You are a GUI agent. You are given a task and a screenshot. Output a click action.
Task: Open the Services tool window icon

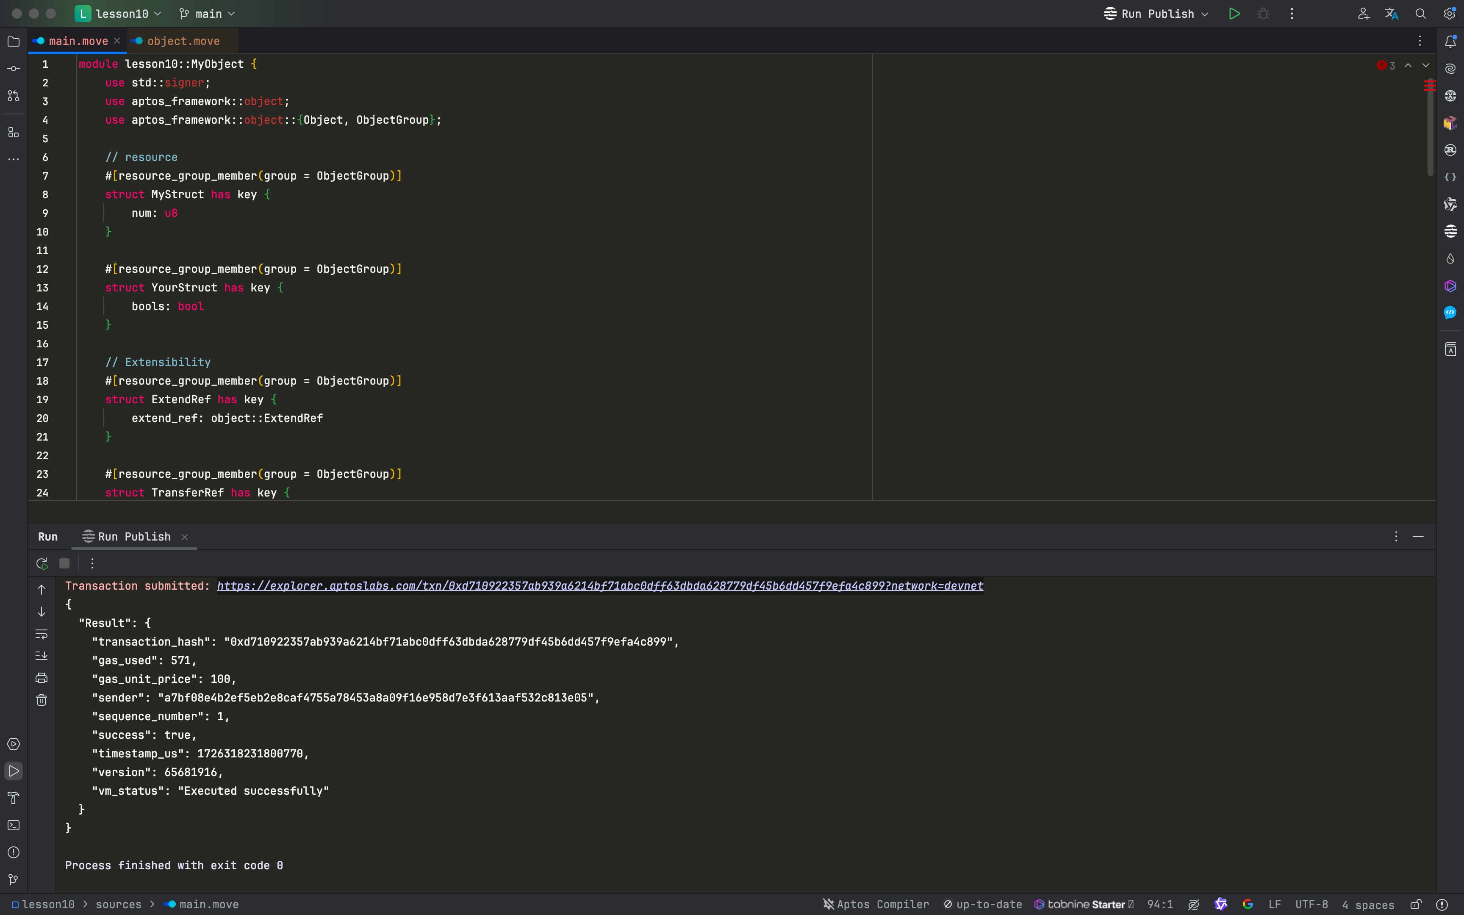click(13, 744)
